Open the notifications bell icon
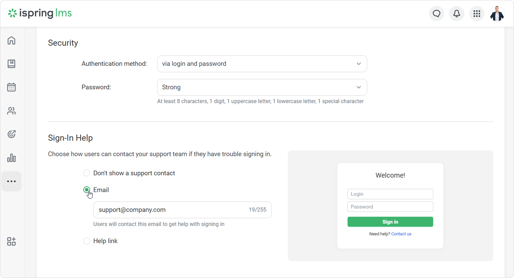Image resolution: width=514 pixels, height=278 pixels. (x=457, y=14)
